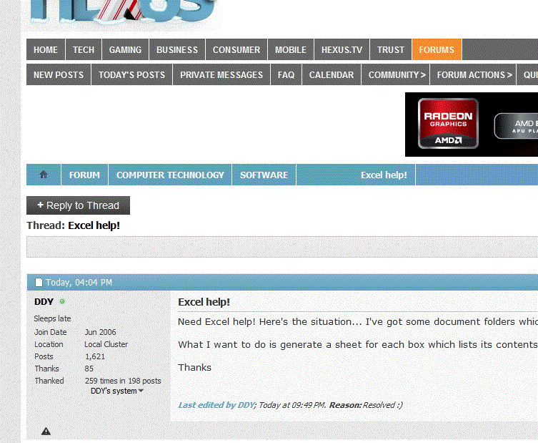This screenshot has height=443, width=538.
Task: Open the Trust section
Action: [x=391, y=49]
